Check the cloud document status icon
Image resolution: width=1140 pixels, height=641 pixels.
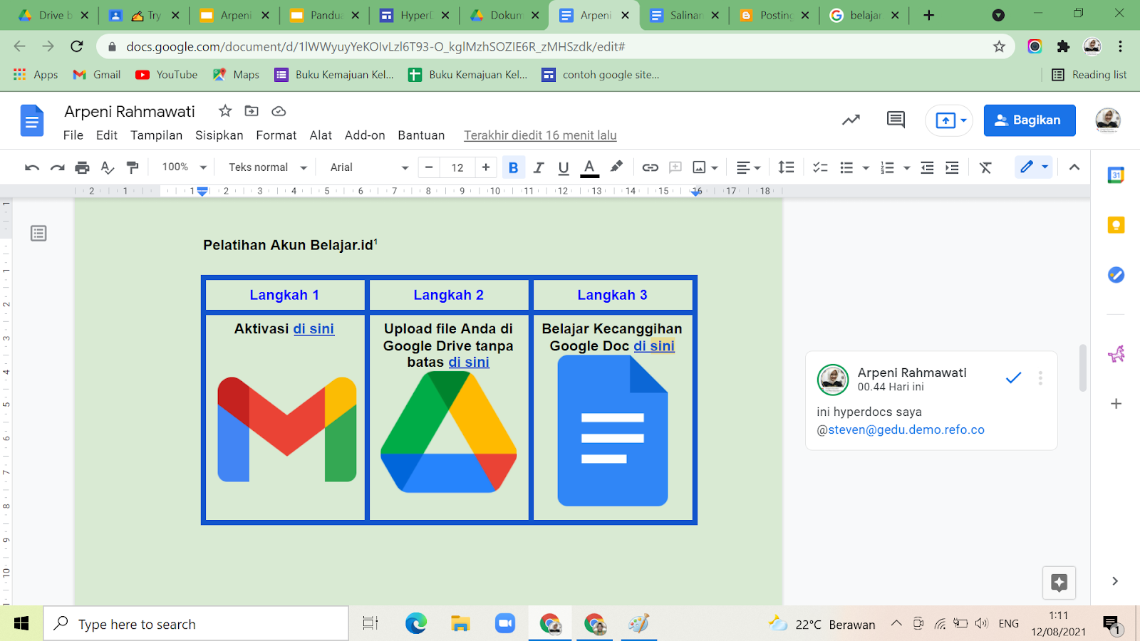pyautogui.click(x=279, y=111)
